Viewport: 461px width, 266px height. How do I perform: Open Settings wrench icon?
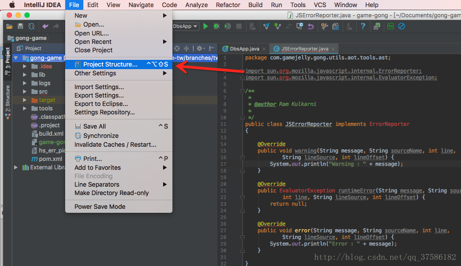pos(324,27)
